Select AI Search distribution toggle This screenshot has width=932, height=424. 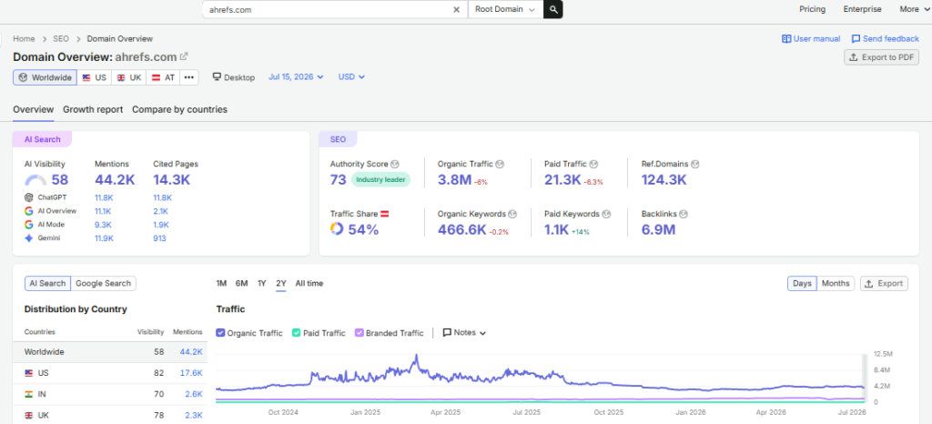pos(47,283)
